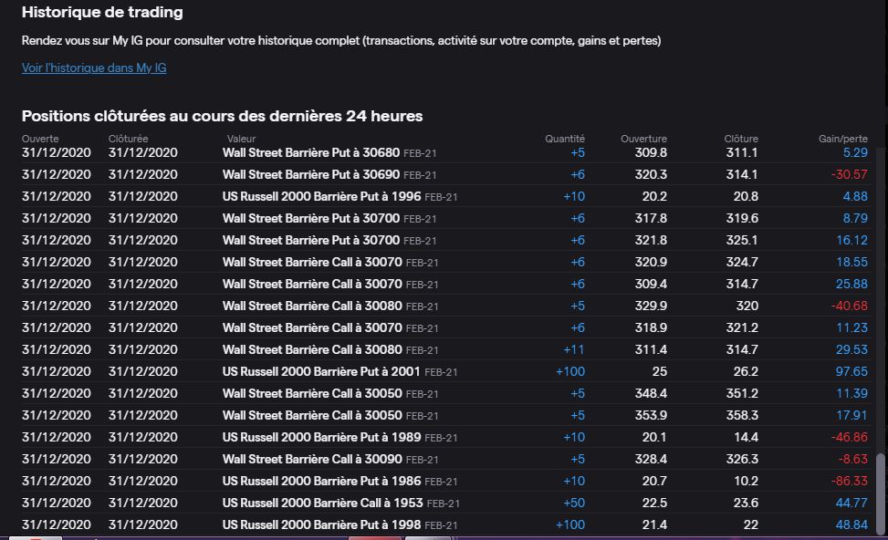Click the 'Ouverture' column header
The height and width of the screenshot is (540, 888).
pos(643,139)
